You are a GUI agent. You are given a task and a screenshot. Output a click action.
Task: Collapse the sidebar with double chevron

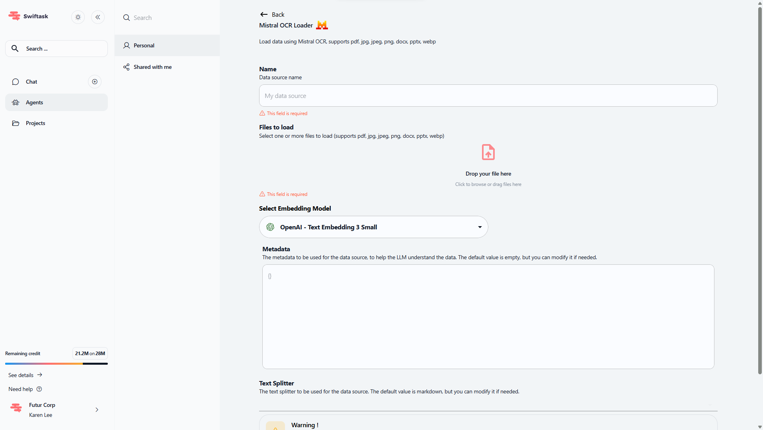[x=98, y=17]
